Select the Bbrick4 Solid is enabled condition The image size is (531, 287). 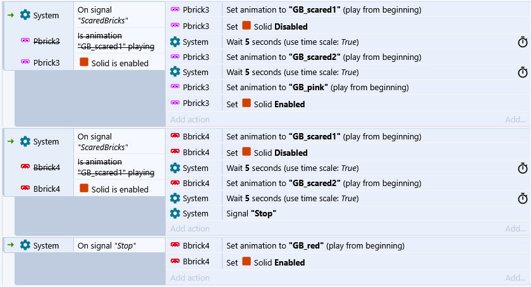(x=119, y=189)
